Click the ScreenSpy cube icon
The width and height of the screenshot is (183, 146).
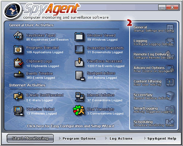[170, 96]
